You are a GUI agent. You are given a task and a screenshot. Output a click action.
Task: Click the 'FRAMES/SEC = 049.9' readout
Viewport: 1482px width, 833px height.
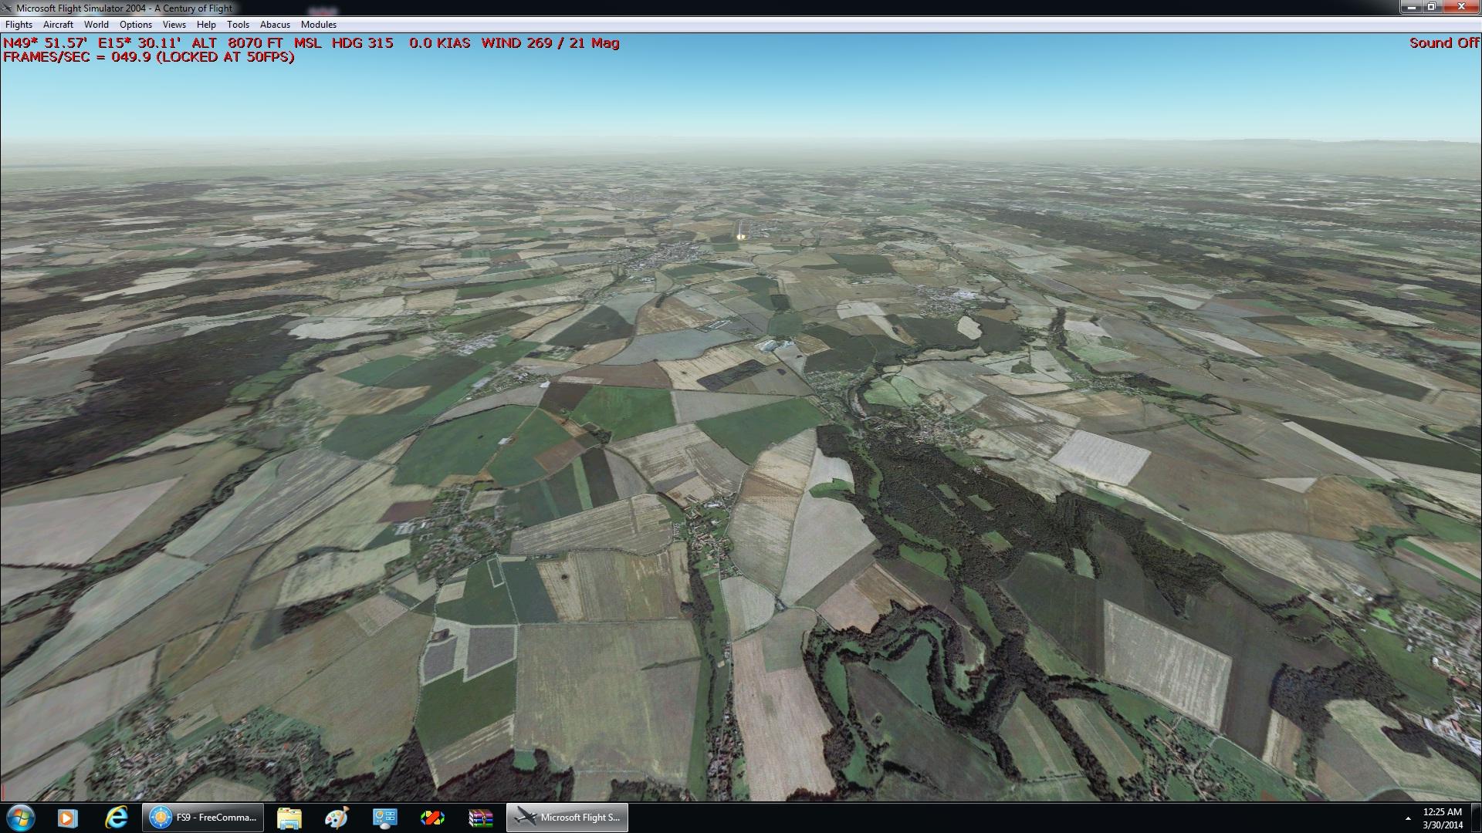pos(77,57)
